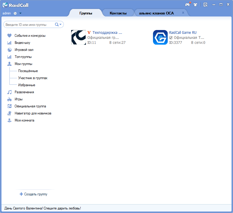This screenshot has width=233, height=213.
Task: Click the chart icon for Видео-шоу
Action: (x=9, y=43)
